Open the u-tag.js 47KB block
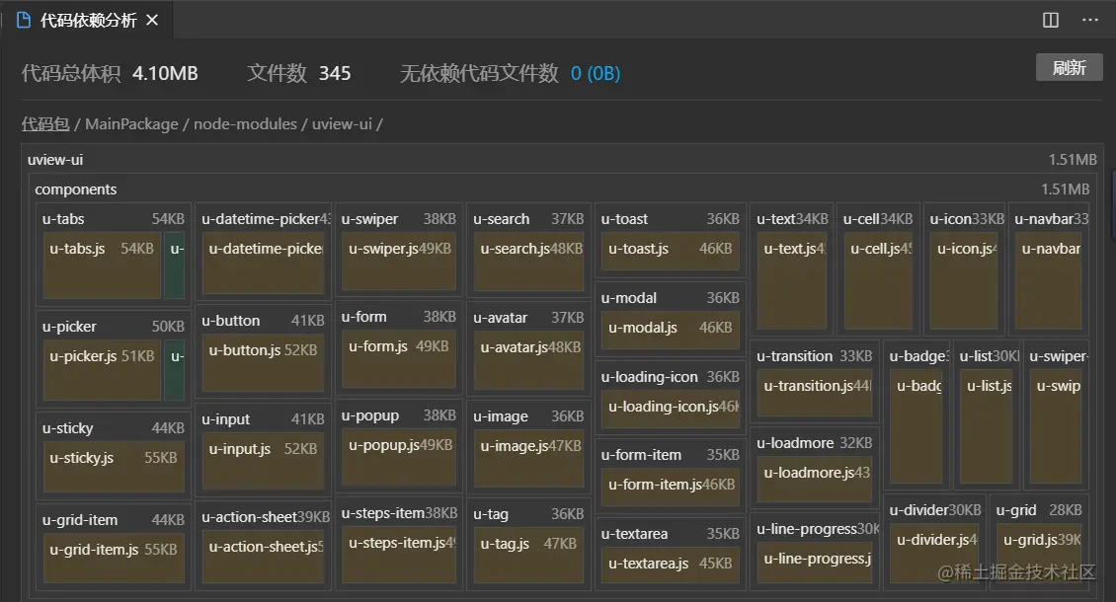 [529, 557]
